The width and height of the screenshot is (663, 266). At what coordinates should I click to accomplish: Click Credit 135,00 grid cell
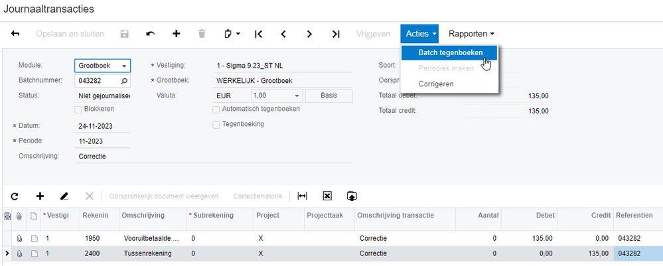pos(585,254)
